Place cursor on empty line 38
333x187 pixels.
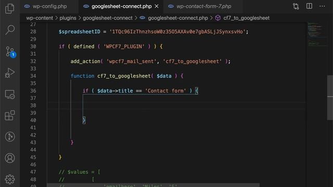[176, 105]
